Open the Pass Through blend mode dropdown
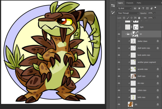Screen dimensions: 162x109 pyautogui.click(x=128, y=13)
